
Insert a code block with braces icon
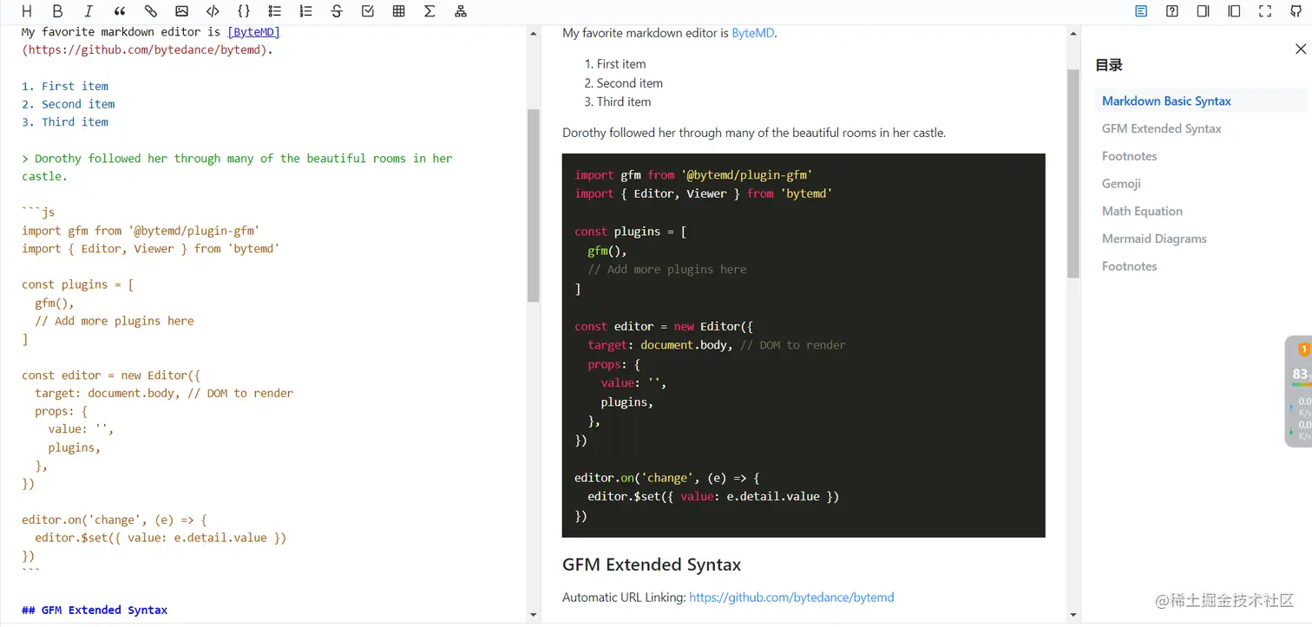[244, 11]
